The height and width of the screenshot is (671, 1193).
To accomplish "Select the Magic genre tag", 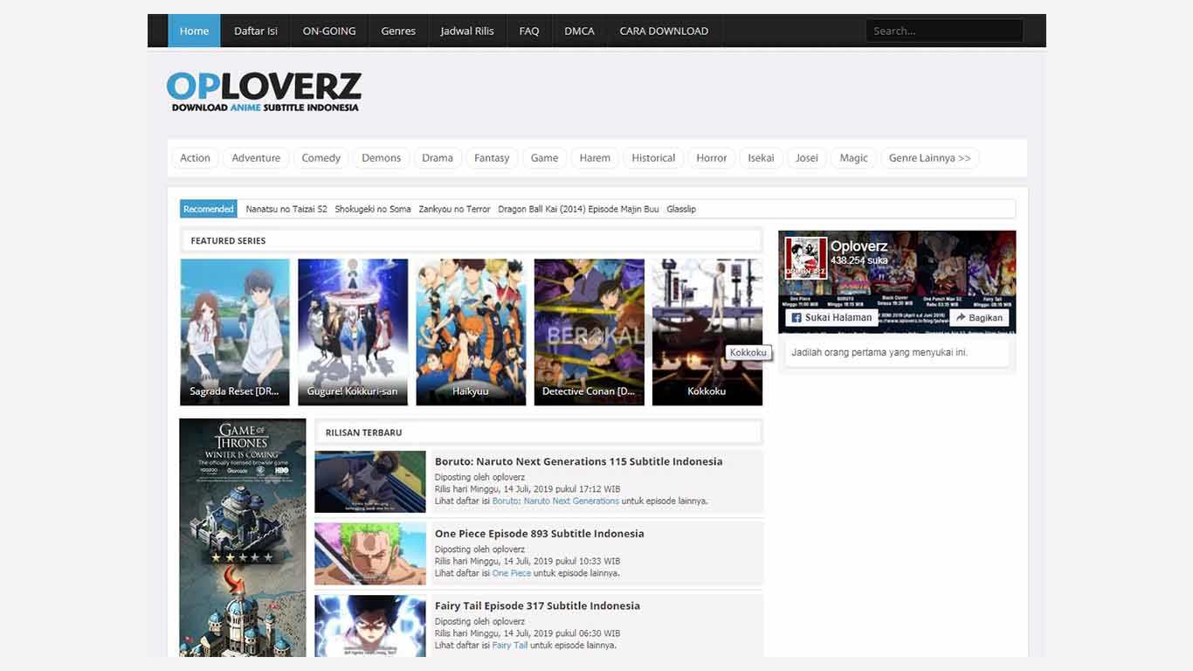I will [853, 158].
